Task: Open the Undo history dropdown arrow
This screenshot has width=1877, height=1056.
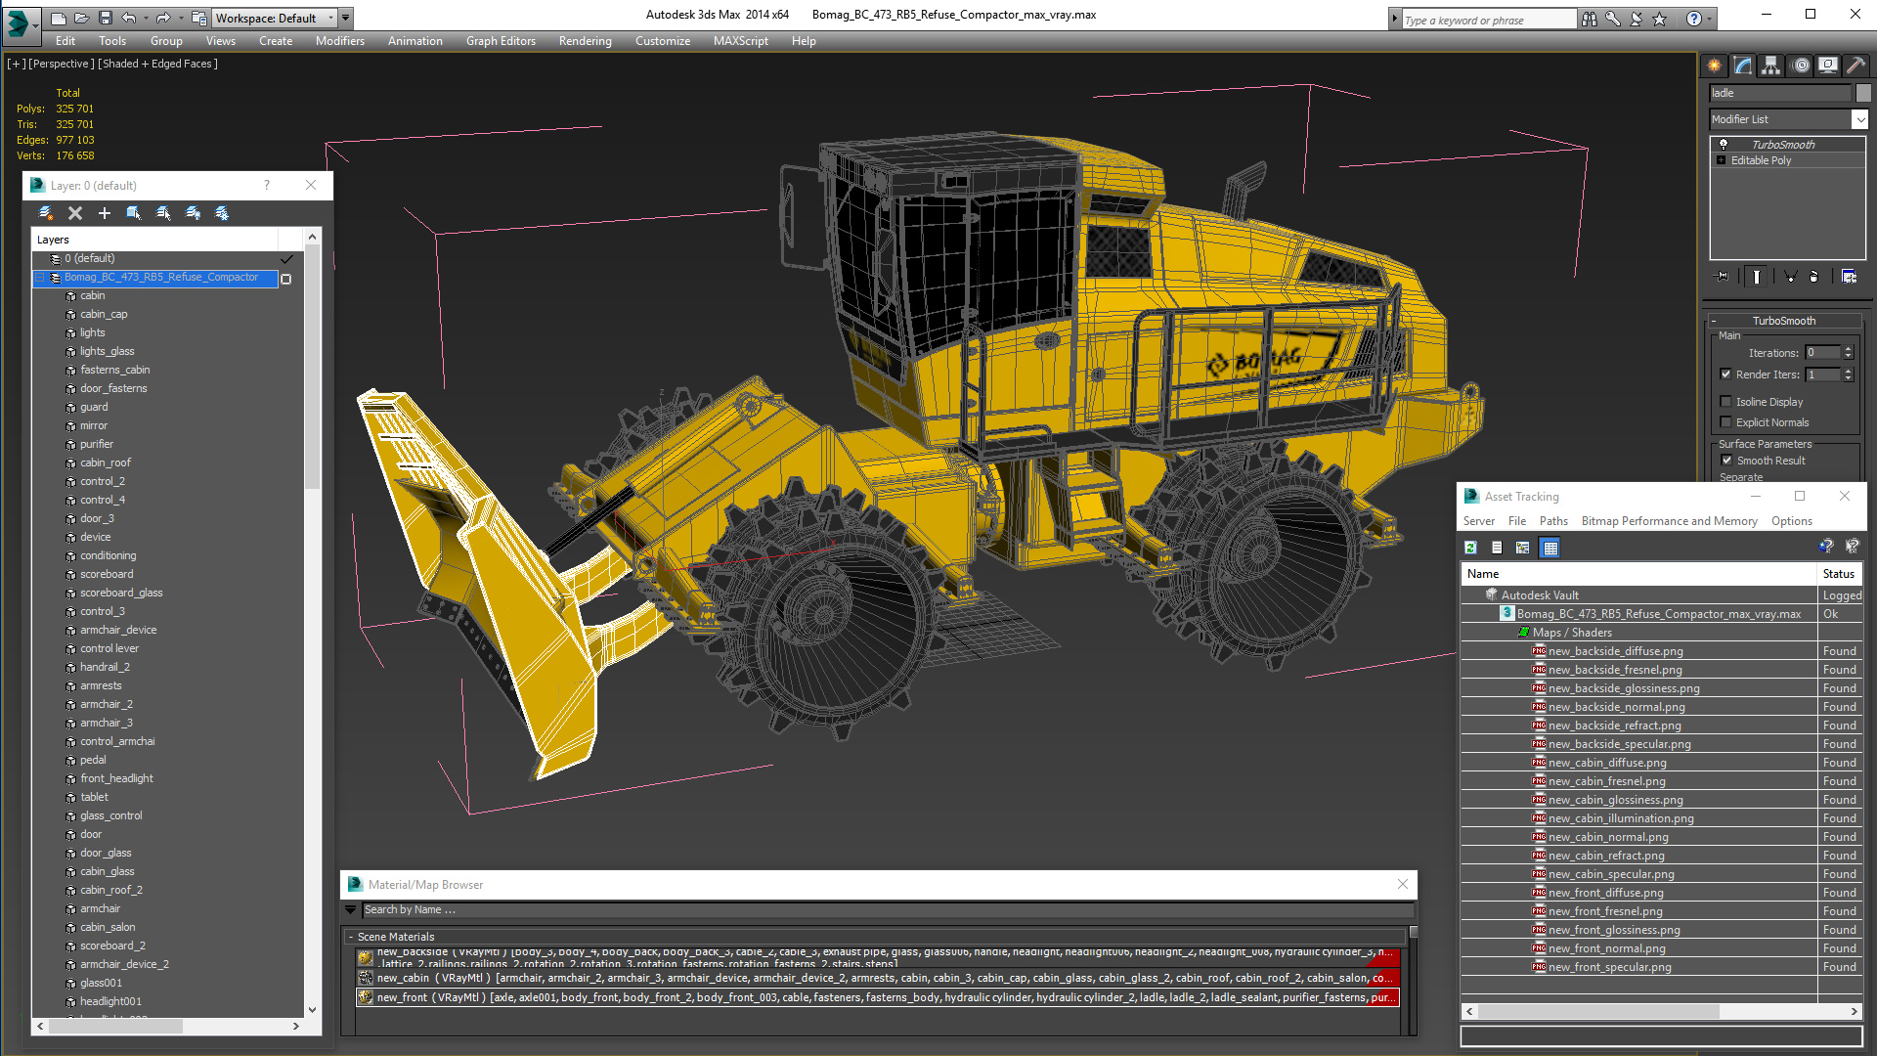Action: [x=146, y=18]
